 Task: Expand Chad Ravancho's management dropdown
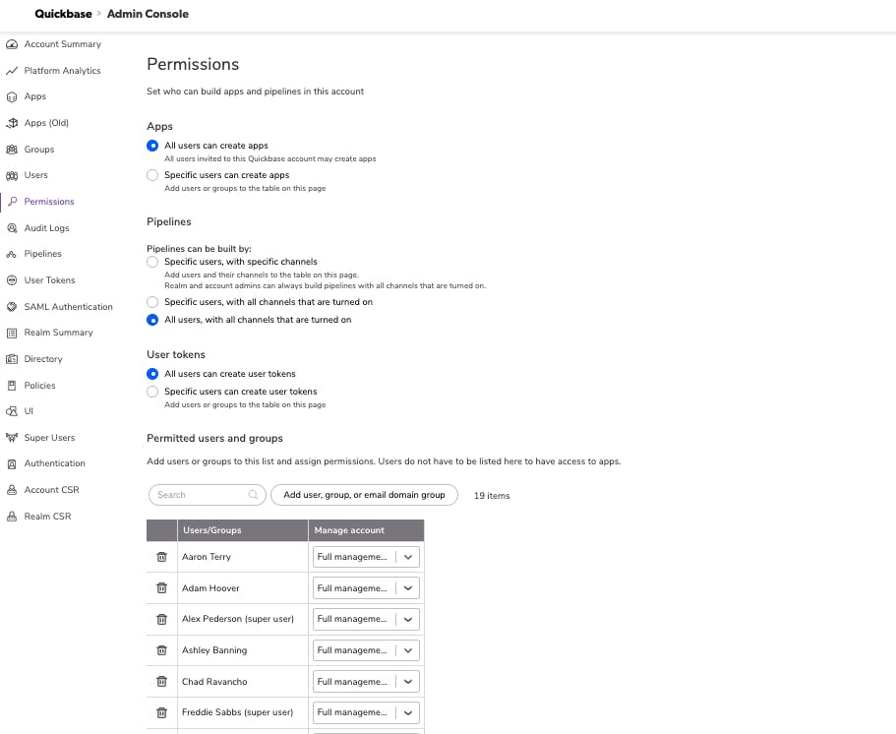[367, 682]
